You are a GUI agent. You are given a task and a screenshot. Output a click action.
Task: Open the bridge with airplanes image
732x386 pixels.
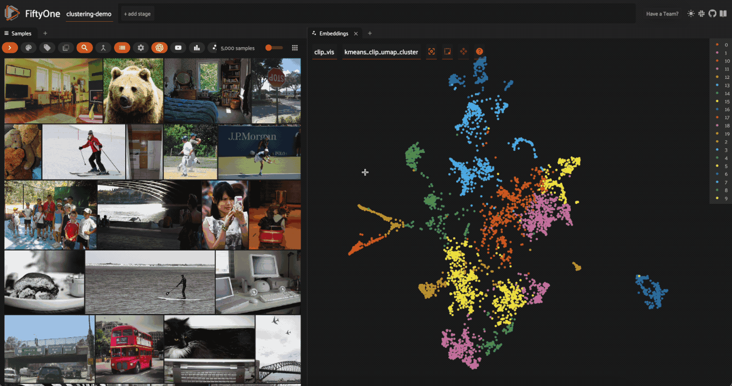(278, 348)
